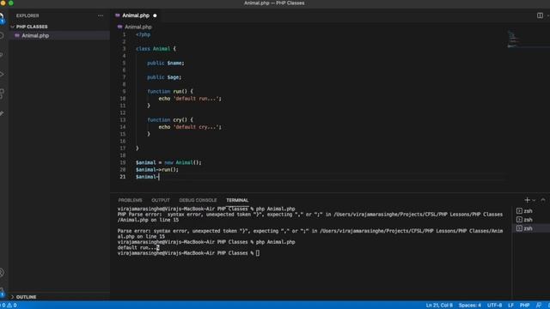Open Extensions view in activity bar

2,94
